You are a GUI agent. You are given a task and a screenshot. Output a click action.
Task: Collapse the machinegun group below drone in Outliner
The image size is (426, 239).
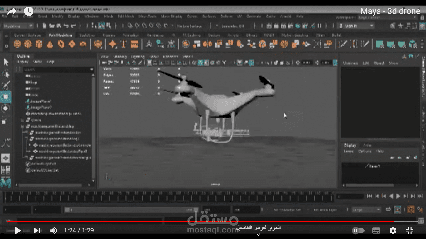point(22,127)
